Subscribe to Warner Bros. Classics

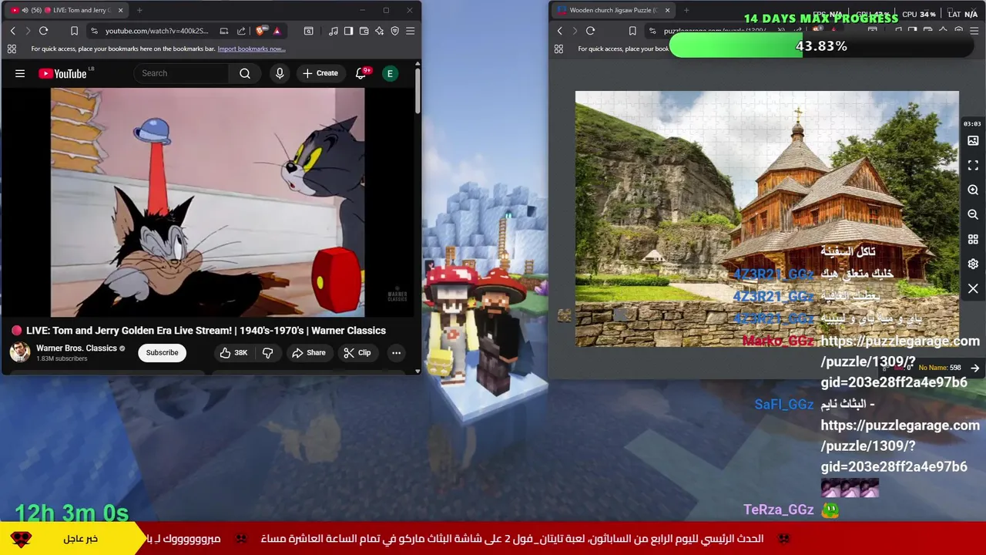coord(162,352)
